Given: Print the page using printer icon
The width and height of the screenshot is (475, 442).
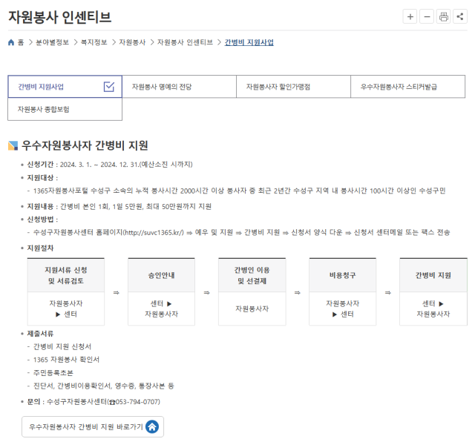Looking at the screenshot, I should click(443, 16).
